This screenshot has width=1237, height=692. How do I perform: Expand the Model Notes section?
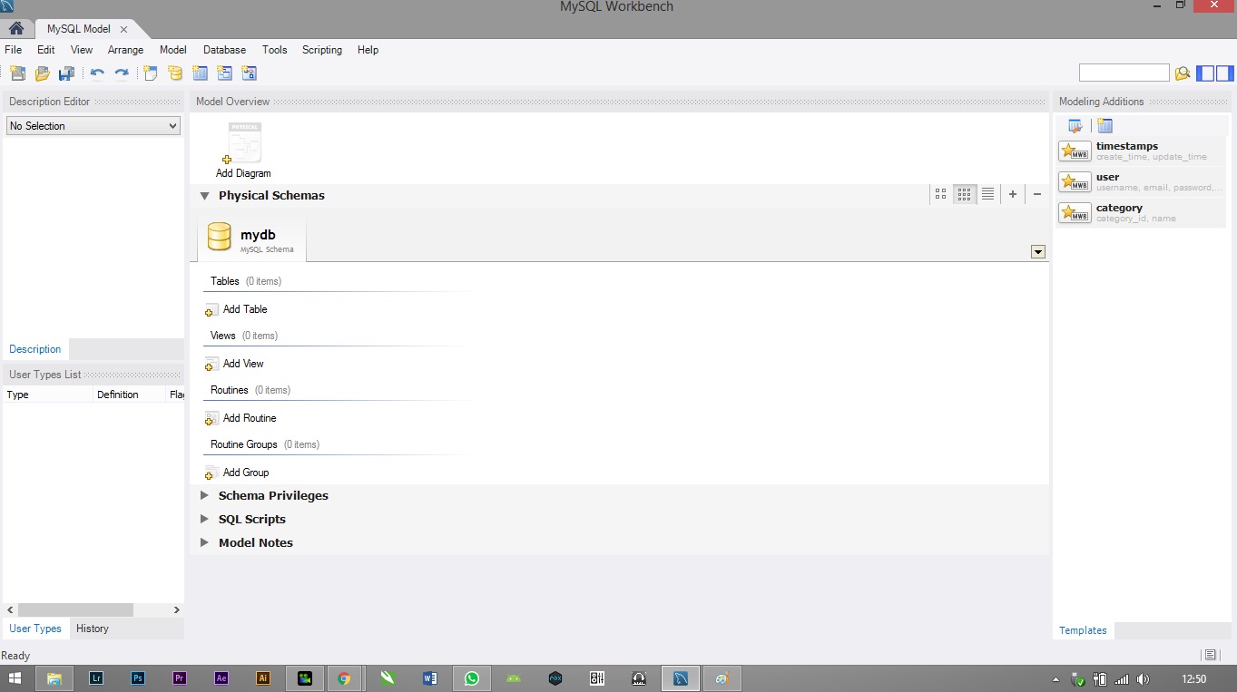click(204, 542)
